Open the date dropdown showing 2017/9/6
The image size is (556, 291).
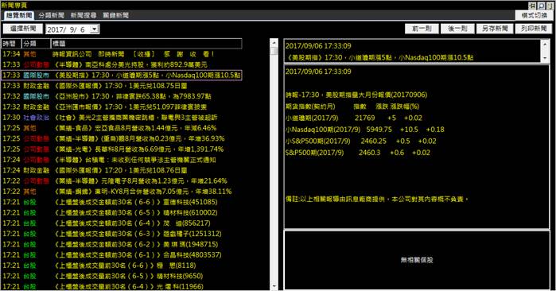[x=95, y=29]
